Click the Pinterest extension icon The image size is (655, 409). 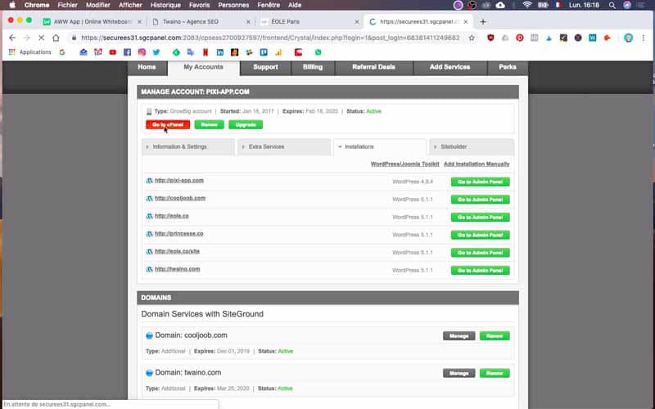tap(520, 38)
